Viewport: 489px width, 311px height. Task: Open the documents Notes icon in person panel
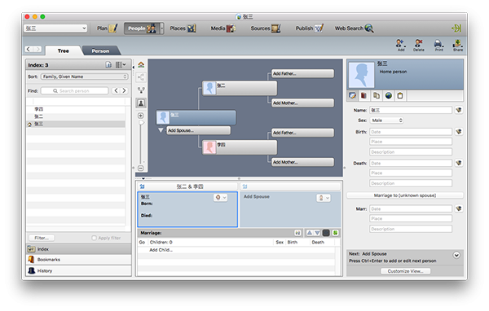[377, 96]
